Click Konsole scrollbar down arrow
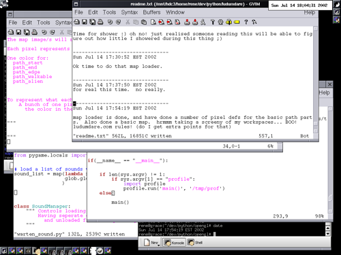This screenshot has height=255, width=341. (327, 233)
